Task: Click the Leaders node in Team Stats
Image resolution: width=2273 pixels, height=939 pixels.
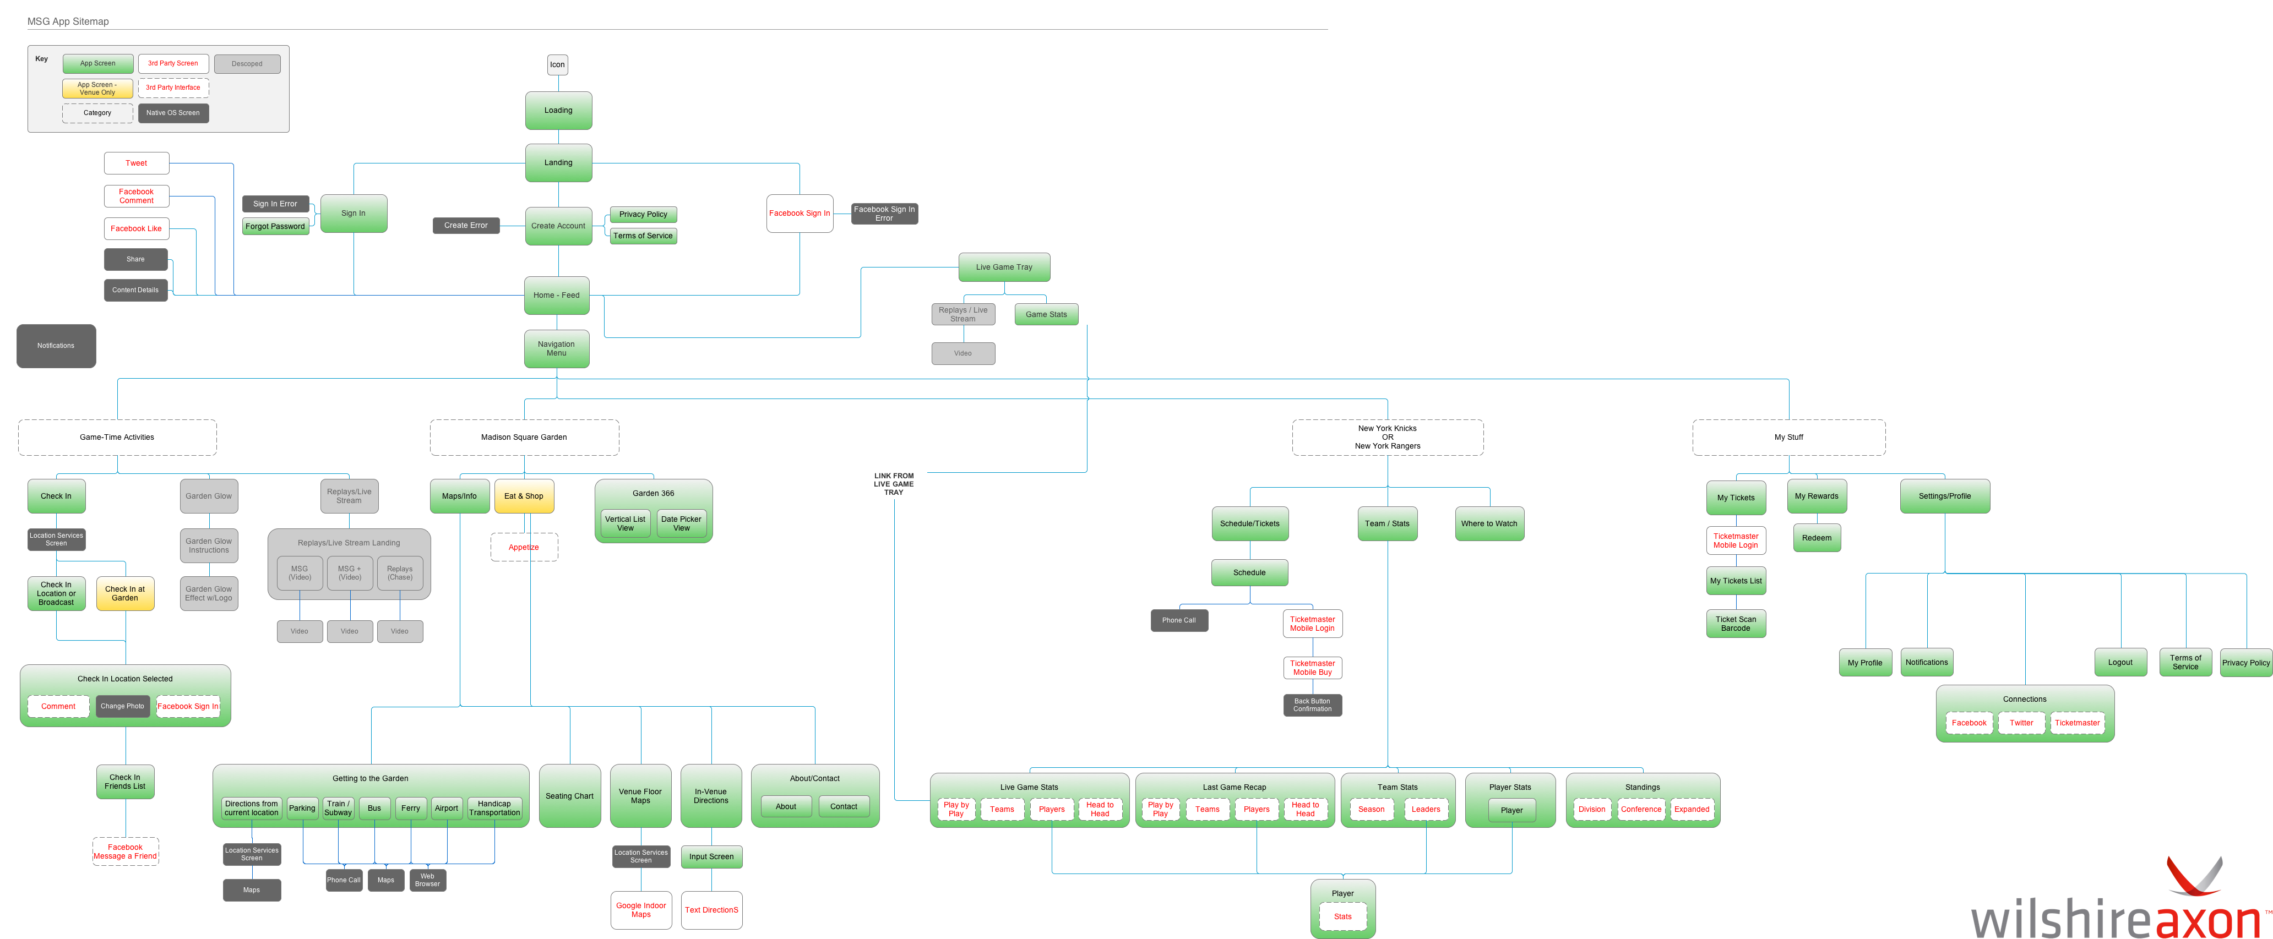Action: [x=1426, y=810]
